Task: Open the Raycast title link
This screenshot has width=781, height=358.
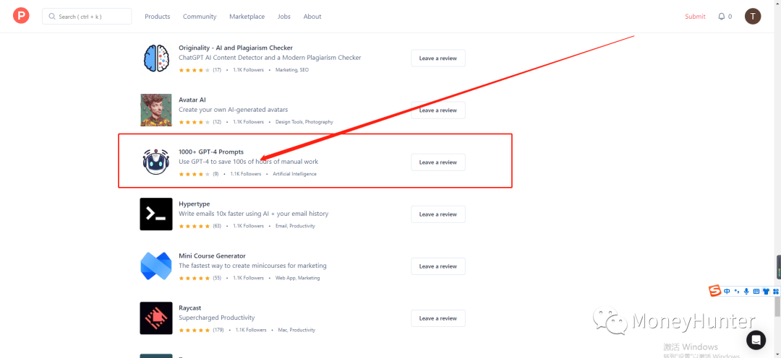Action: [189, 307]
